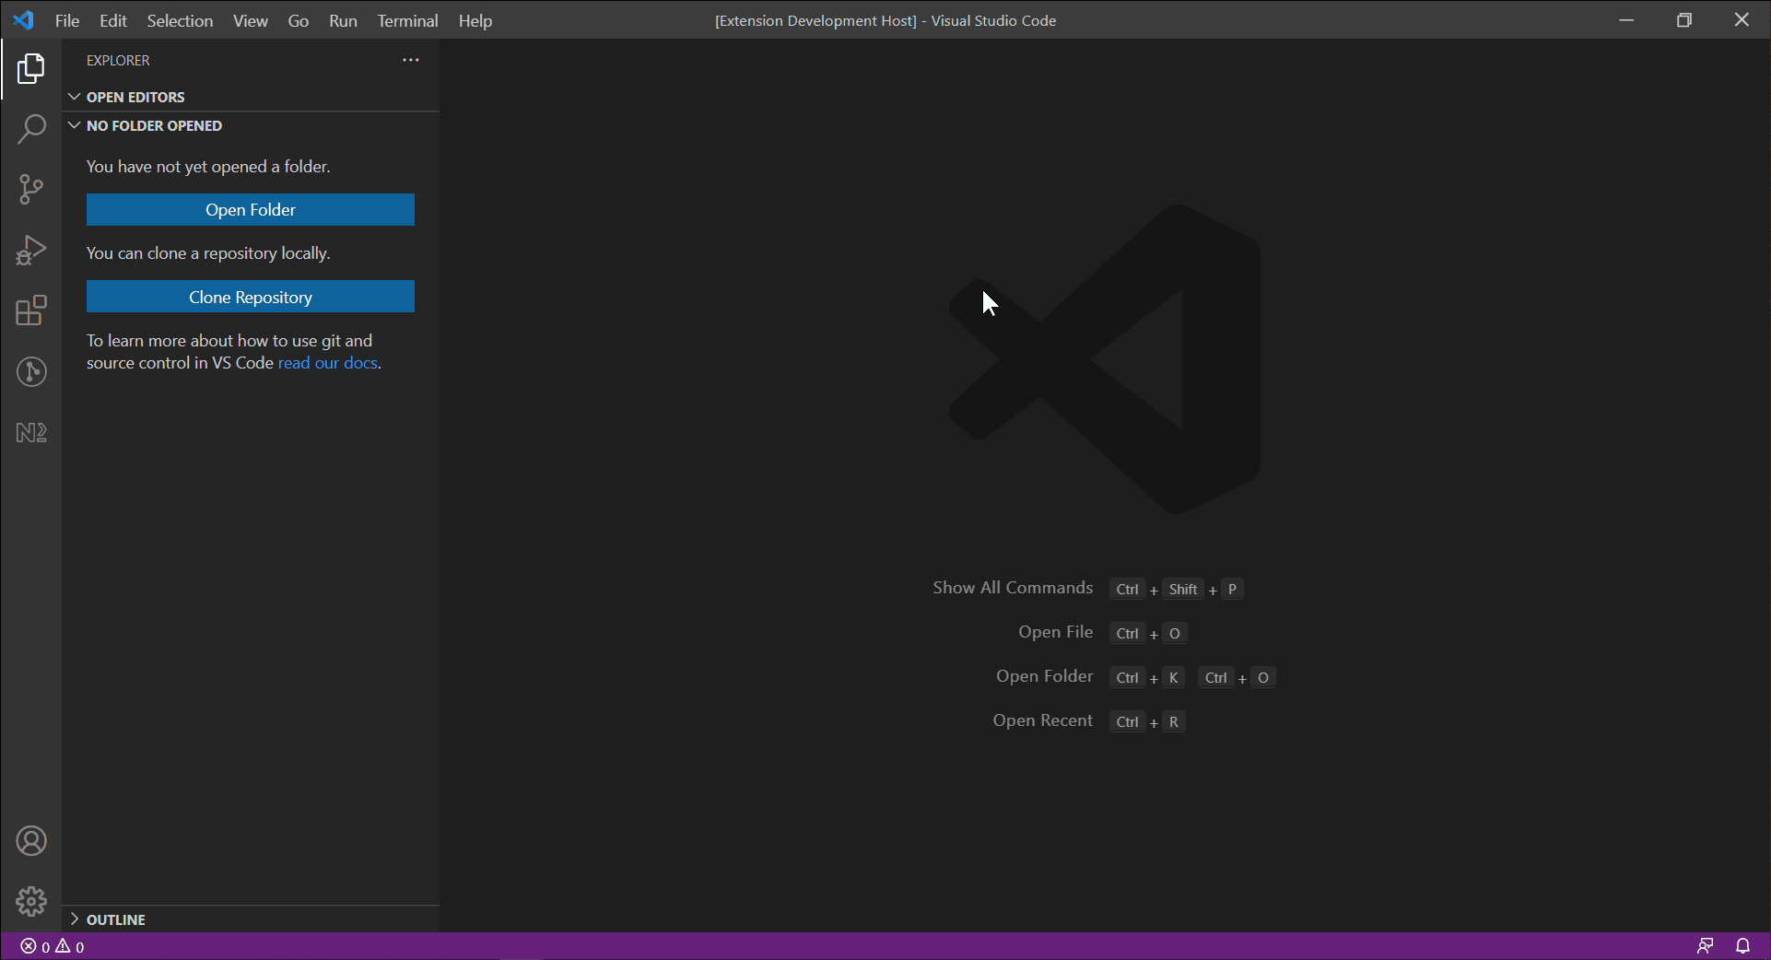Image resolution: width=1771 pixels, height=960 pixels.
Task: Open notifications bell in status bar
Action: pyautogui.click(x=1743, y=946)
